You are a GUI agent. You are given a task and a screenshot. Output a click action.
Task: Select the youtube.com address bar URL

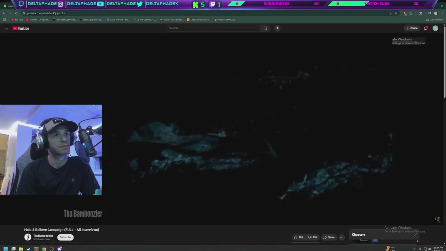pyautogui.click(x=46, y=13)
